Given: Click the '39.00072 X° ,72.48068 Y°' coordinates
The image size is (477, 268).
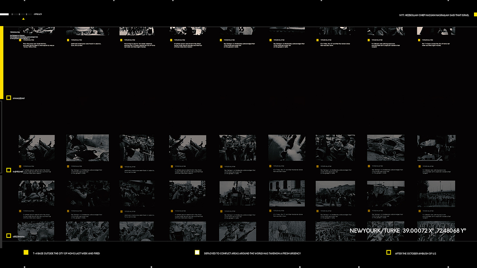Looking at the screenshot, I should pyautogui.click(x=434, y=231).
